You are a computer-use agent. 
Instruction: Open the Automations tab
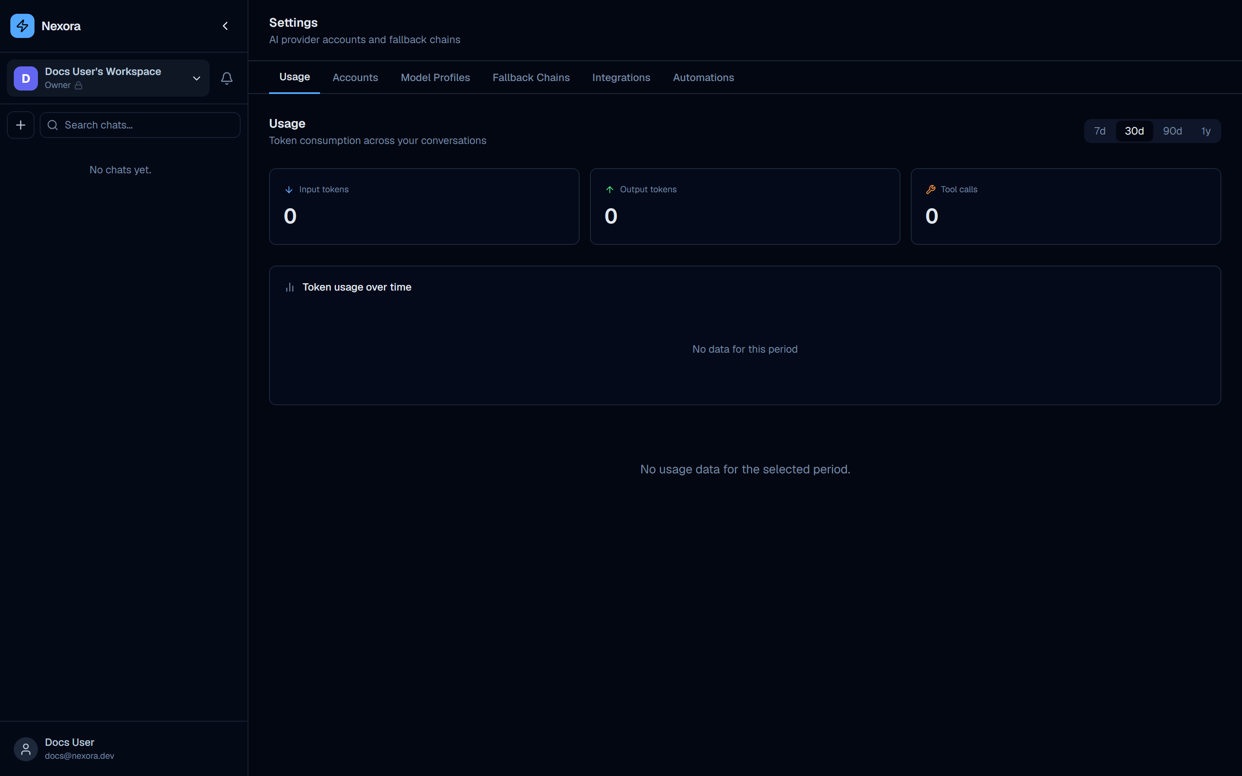(x=703, y=78)
